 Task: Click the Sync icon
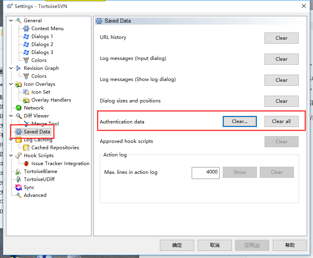point(19,187)
